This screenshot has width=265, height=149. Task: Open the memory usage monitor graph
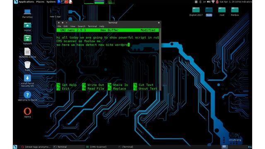tap(99, 2)
